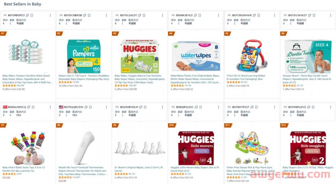Bookmark product B07CRSXMW8
Viewport: 336px width, 184px height.
point(258,15)
